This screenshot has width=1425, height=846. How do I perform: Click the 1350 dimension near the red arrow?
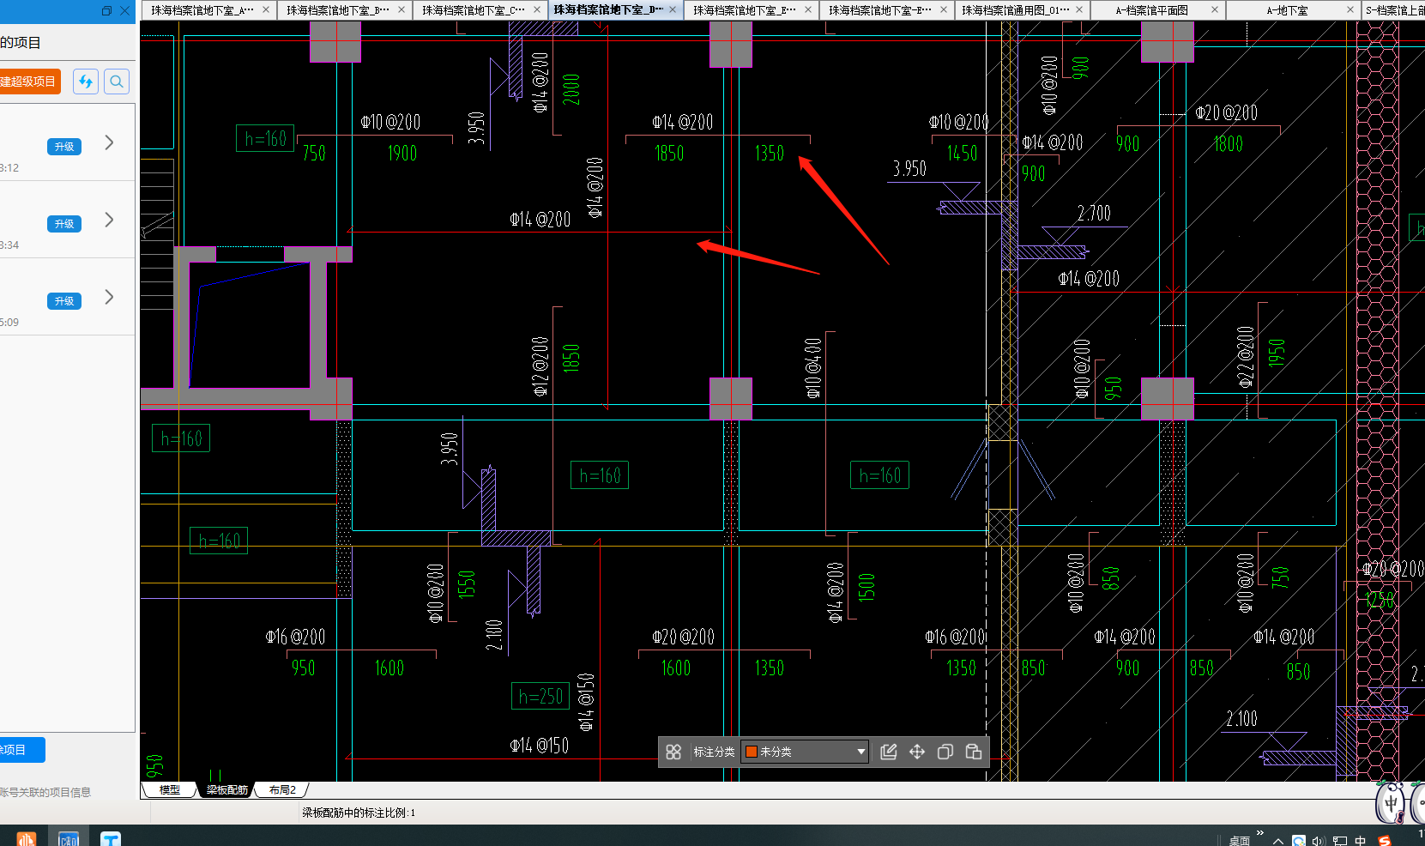[x=770, y=154]
